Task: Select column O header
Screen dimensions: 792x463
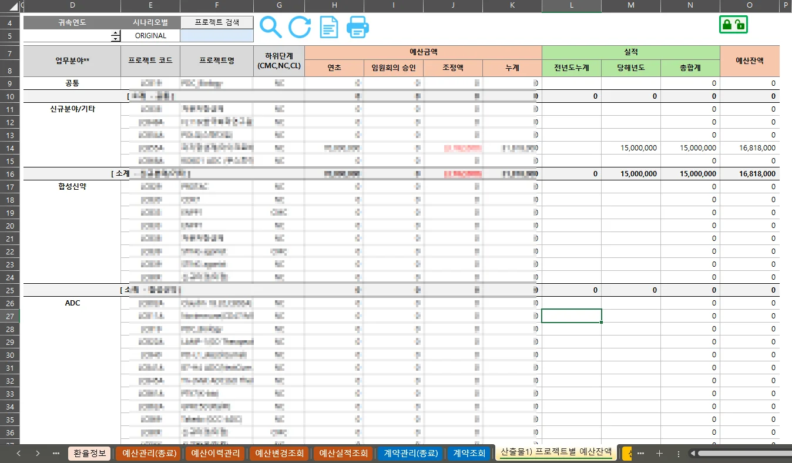Action: 749,6
